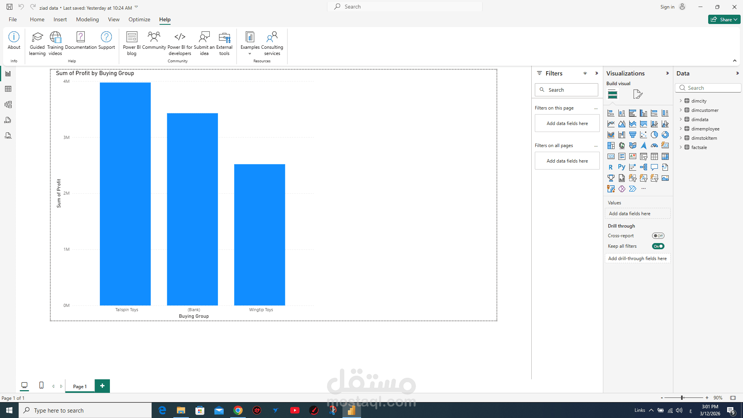This screenshot has width=743, height=418.
Task: Select the slicer visual
Action: click(643, 157)
